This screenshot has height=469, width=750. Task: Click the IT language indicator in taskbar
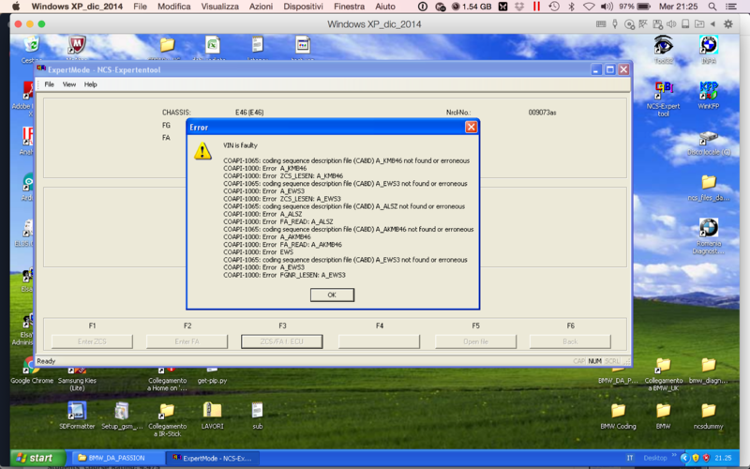(x=630, y=458)
